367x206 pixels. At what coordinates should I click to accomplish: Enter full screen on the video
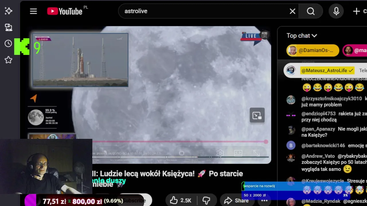coord(256,153)
